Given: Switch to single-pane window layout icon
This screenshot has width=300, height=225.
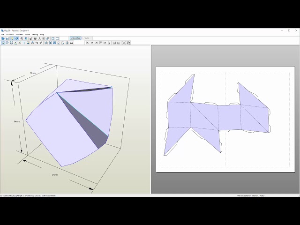Looking at the screenshot, I should [x=57, y=38].
